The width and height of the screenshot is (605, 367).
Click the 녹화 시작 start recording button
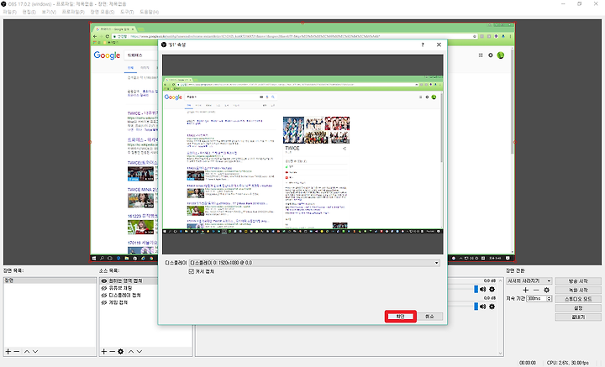(x=578, y=290)
